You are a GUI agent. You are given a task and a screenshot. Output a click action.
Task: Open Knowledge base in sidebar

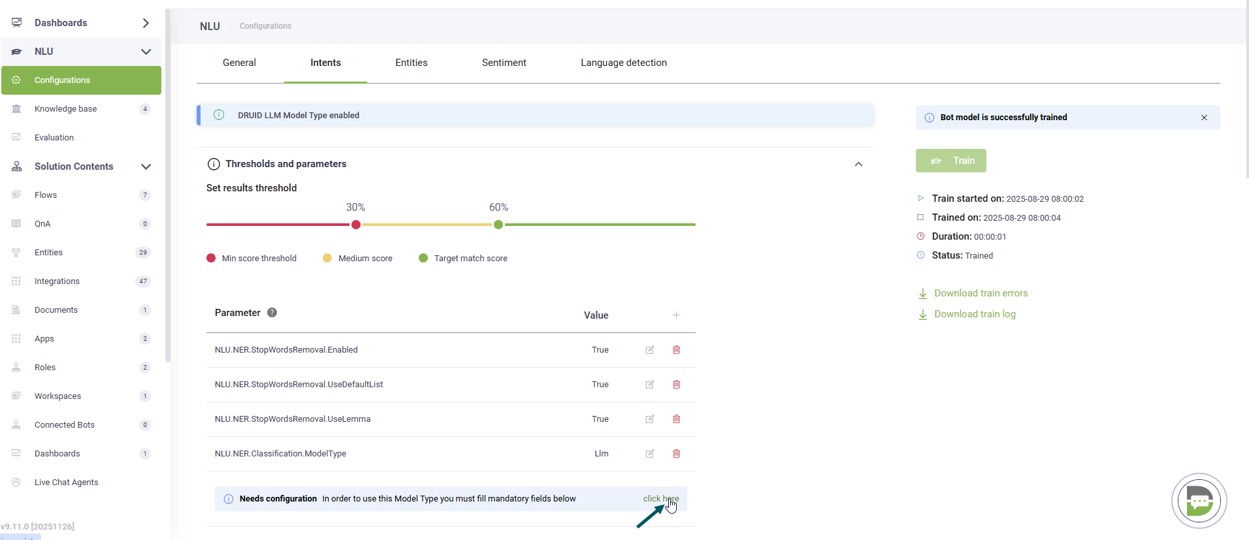[x=65, y=109]
